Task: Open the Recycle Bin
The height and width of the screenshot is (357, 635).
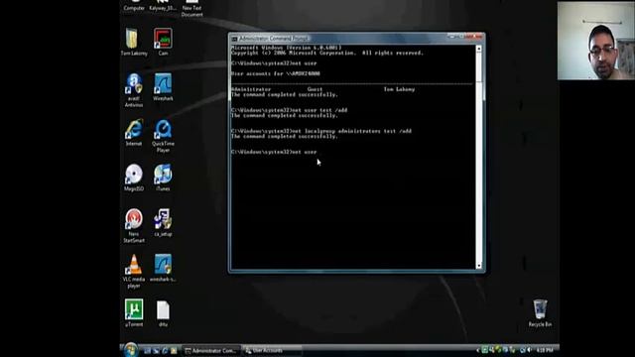Action: (x=540, y=313)
